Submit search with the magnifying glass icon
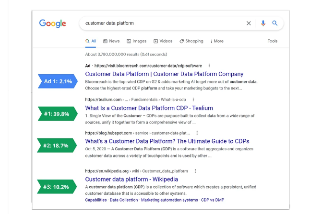 pyautogui.click(x=275, y=23)
